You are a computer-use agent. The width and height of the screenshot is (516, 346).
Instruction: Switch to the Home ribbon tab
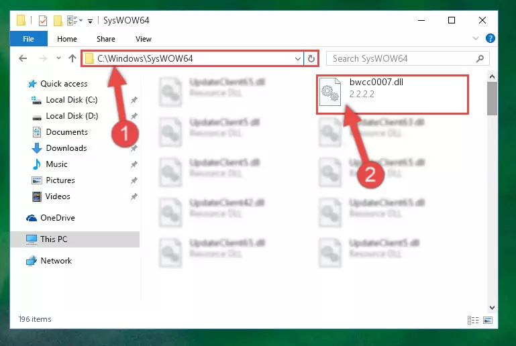click(x=67, y=39)
